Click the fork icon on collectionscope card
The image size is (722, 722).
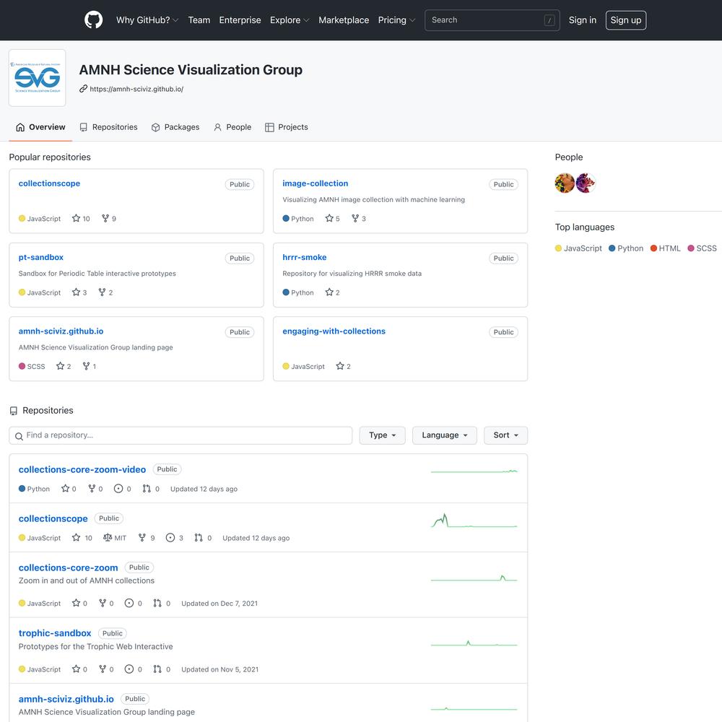105,218
